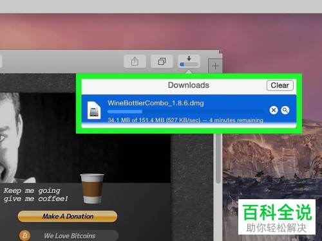322x241 pixels.
Task: Add a new tab with plus button
Action: coord(215,66)
